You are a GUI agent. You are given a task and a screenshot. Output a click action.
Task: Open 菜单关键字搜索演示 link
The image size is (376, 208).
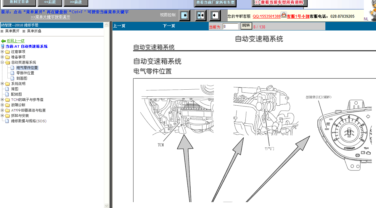50,17
